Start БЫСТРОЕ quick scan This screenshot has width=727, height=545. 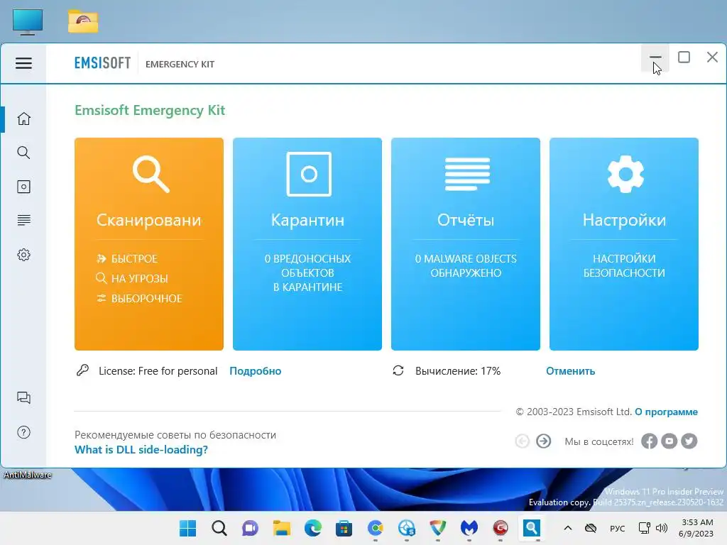(x=127, y=258)
